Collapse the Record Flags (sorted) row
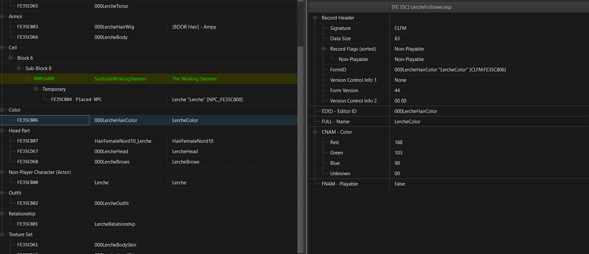This screenshot has height=254, width=589. (323, 49)
